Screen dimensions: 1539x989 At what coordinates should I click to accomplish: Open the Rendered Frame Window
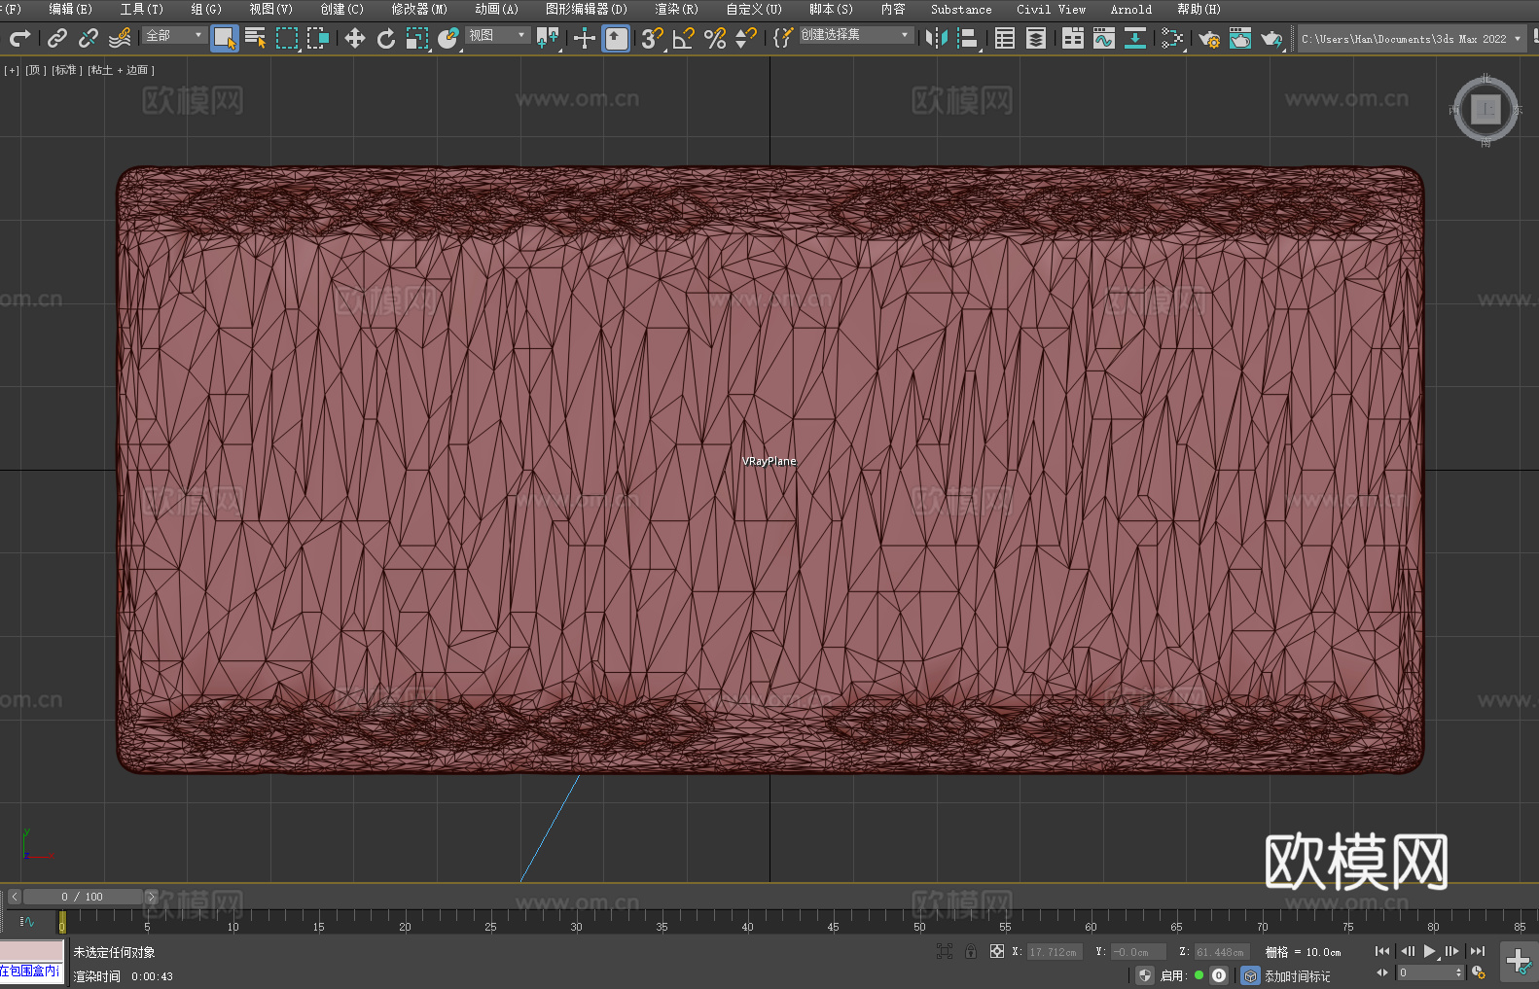(1240, 38)
